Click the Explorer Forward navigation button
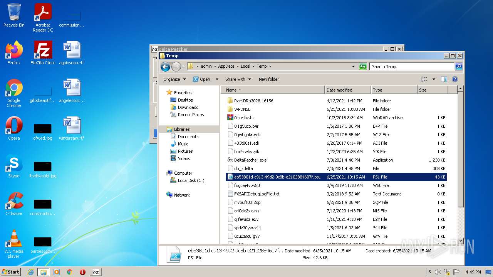Screen dimensions: 493x277 [176, 67]
